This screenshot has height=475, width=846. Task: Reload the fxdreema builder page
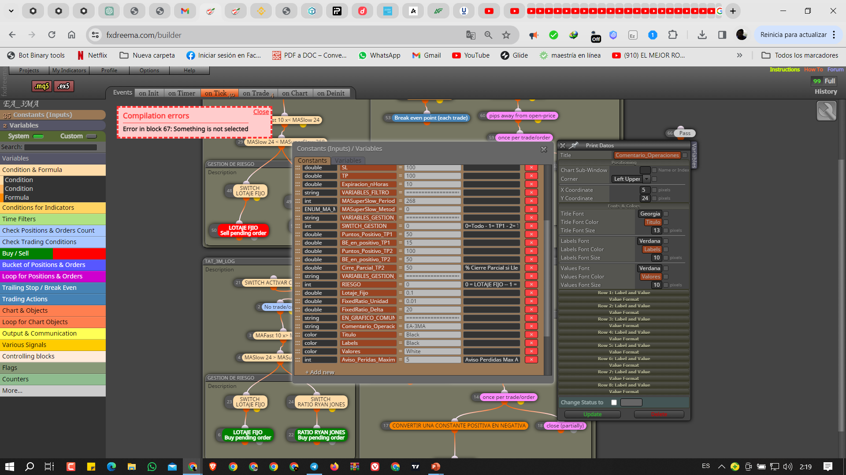pos(52,35)
